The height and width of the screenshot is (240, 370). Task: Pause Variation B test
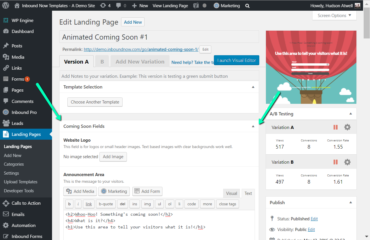click(x=336, y=162)
